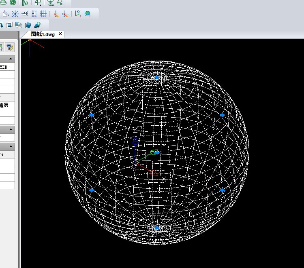Choose the revolved surface goblet icon
Image resolution: width=304 pixels, height=268 pixels.
coord(50,3)
